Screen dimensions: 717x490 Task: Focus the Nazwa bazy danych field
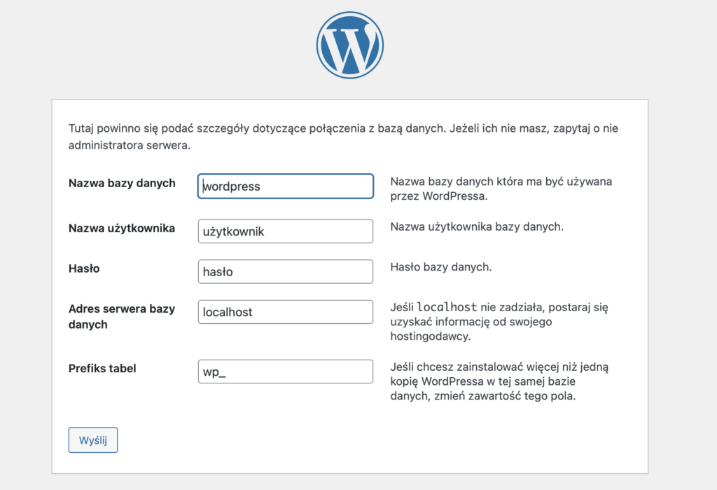tap(286, 186)
